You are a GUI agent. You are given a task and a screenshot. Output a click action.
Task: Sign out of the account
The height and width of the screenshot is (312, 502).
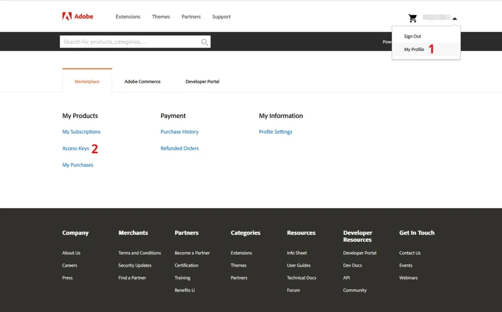(x=412, y=36)
